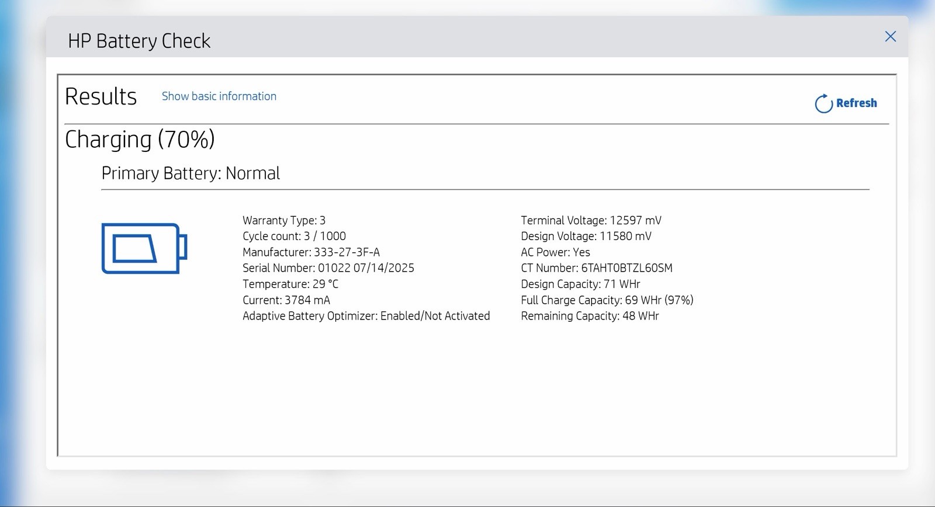Click the 'HP Battery Check' title
Image resolution: width=935 pixels, height=507 pixels.
(139, 41)
